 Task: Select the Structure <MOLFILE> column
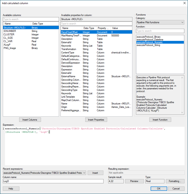point(31,28)
